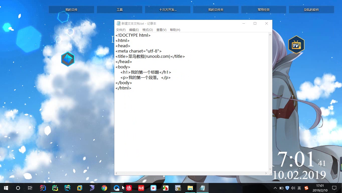The image size is (342, 193).
Task: Open the red-green app icon on taskbar
Action: (x=166, y=188)
